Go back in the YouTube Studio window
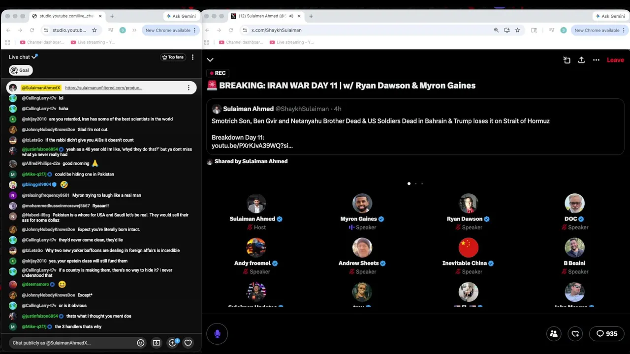This screenshot has height=354, width=630. click(x=8, y=30)
